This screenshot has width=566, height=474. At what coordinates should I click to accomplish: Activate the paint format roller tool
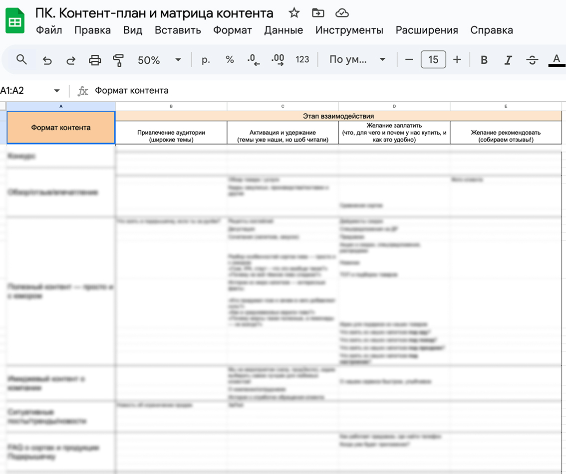pos(118,60)
